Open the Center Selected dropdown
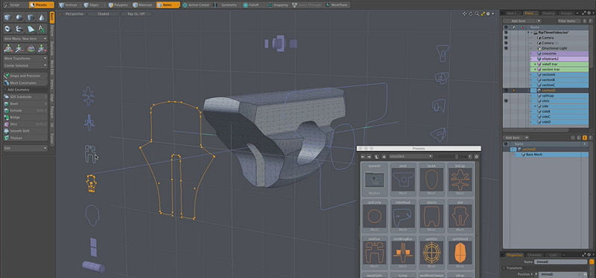The height and width of the screenshot is (278, 596). point(25,65)
